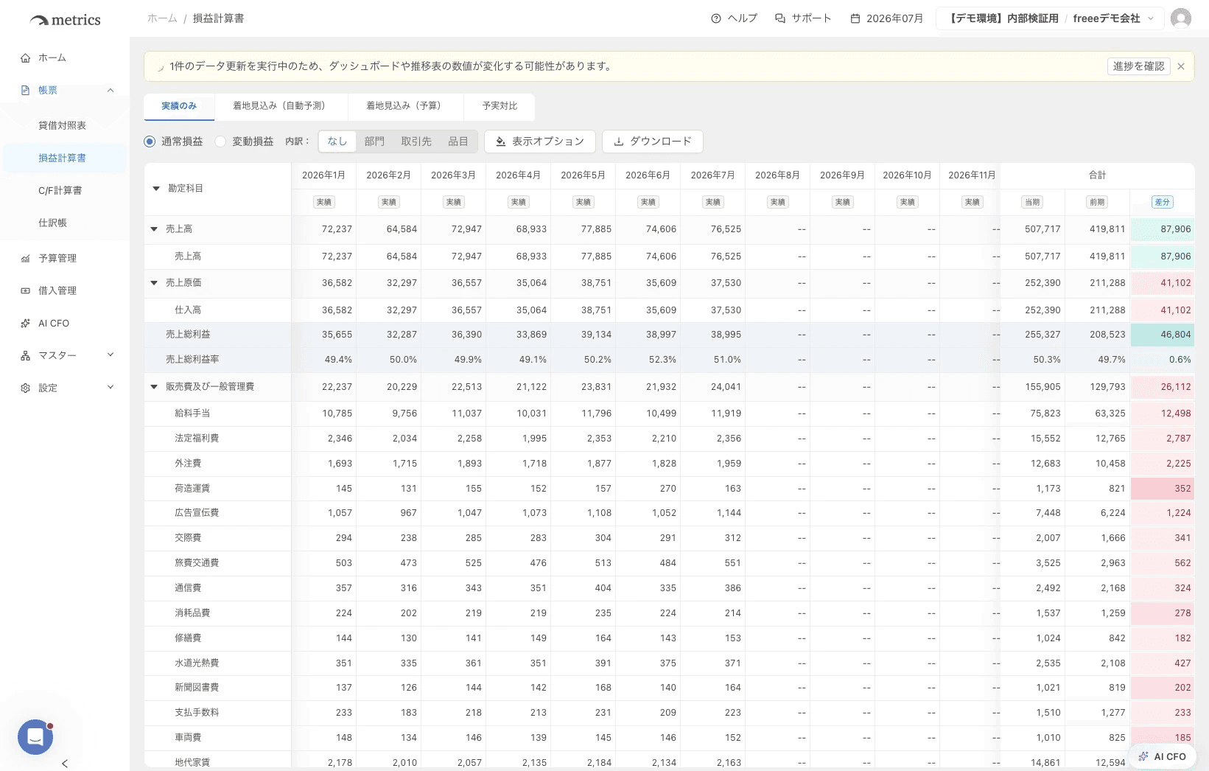Screen dimensions: 1209x771
Task: Click the metrics logo
Action: coord(65,20)
